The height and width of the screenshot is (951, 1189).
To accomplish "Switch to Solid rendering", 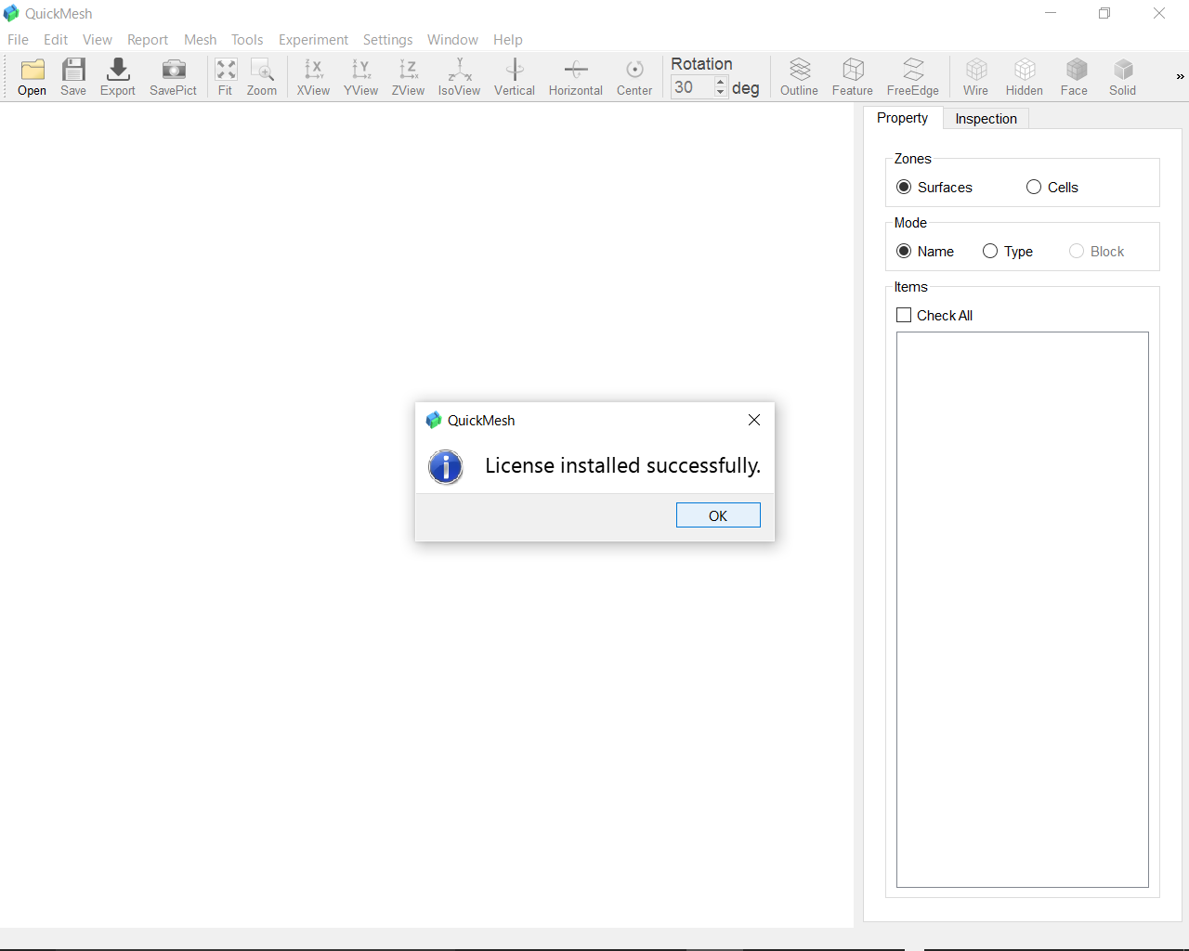I will [x=1123, y=76].
